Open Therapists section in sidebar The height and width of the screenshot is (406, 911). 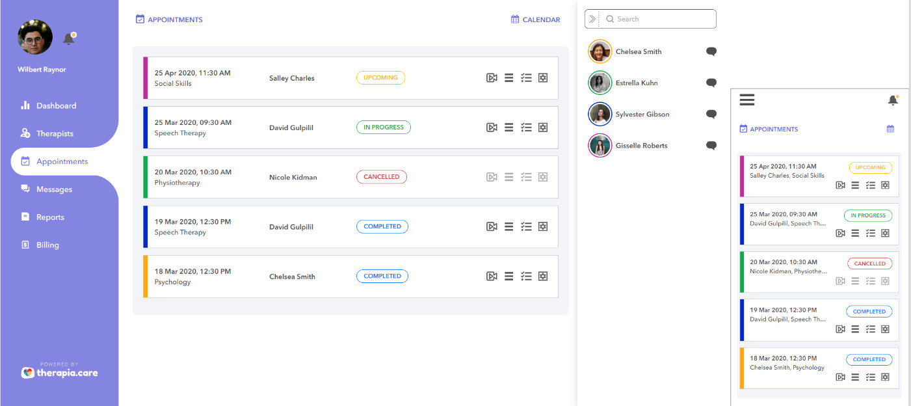[x=55, y=133]
